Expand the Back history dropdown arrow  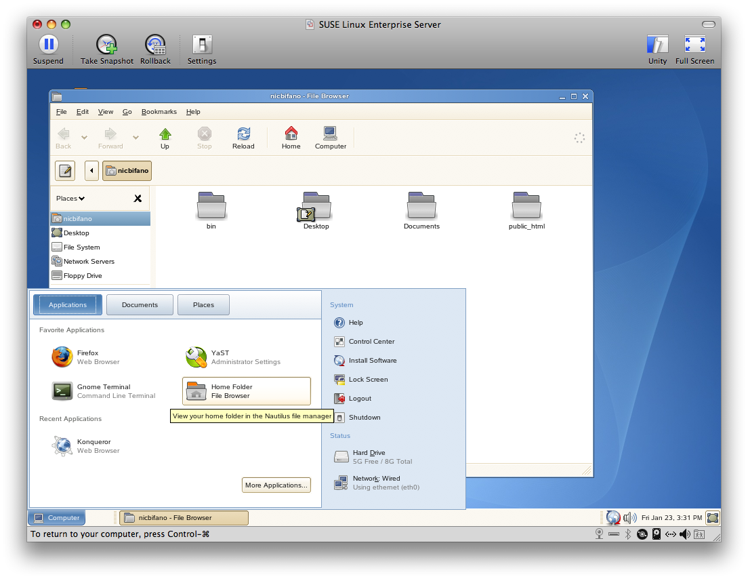[85, 138]
